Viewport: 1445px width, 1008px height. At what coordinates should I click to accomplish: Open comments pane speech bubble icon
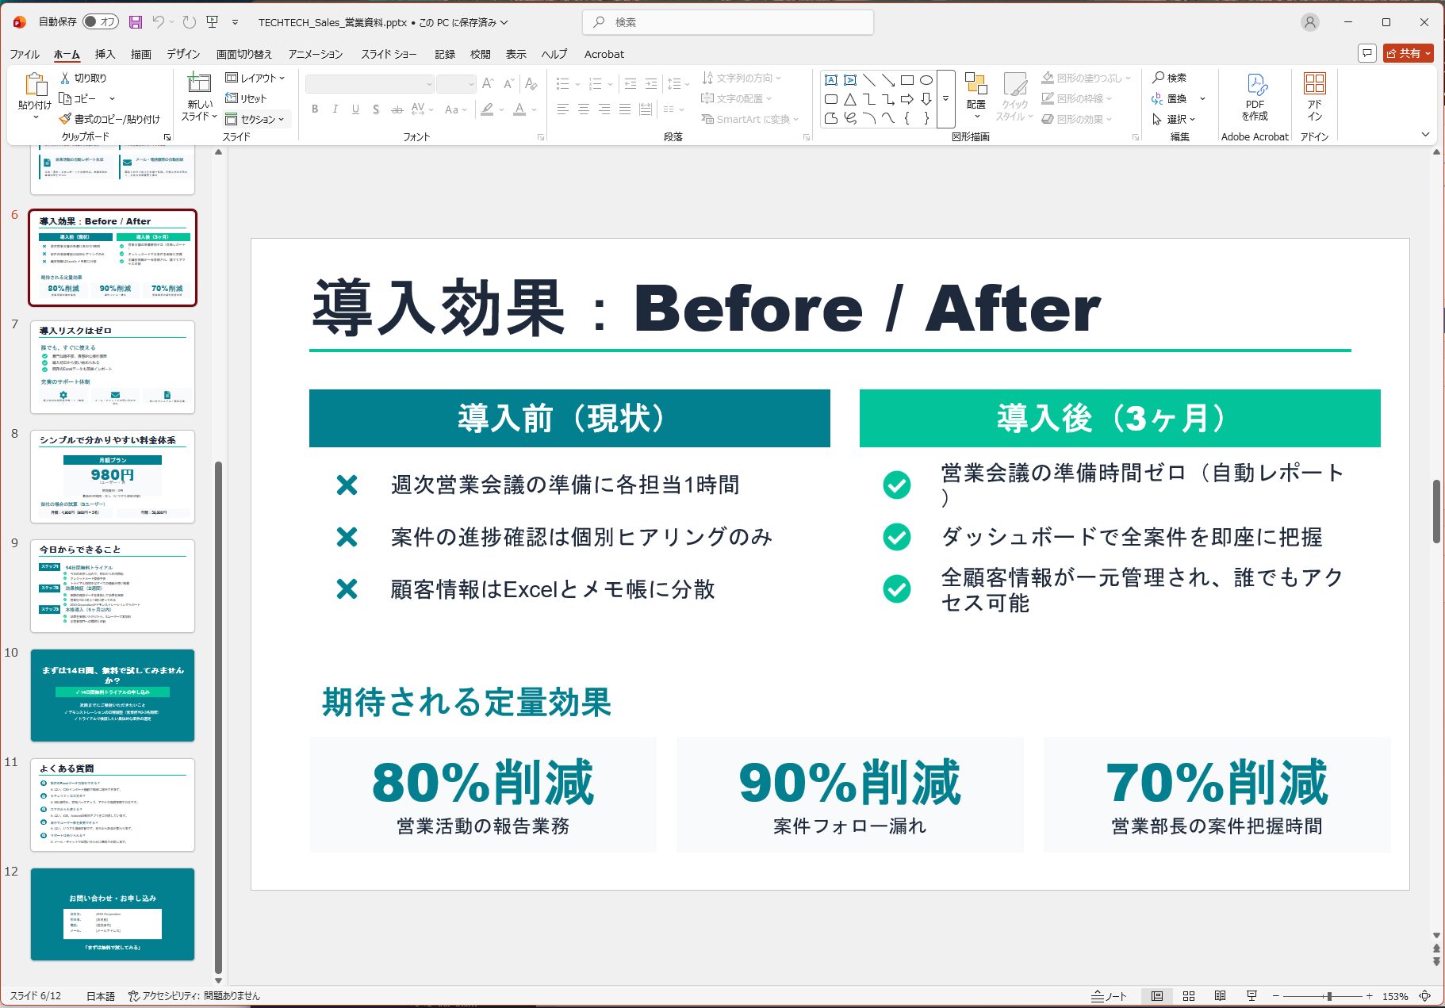(1366, 53)
